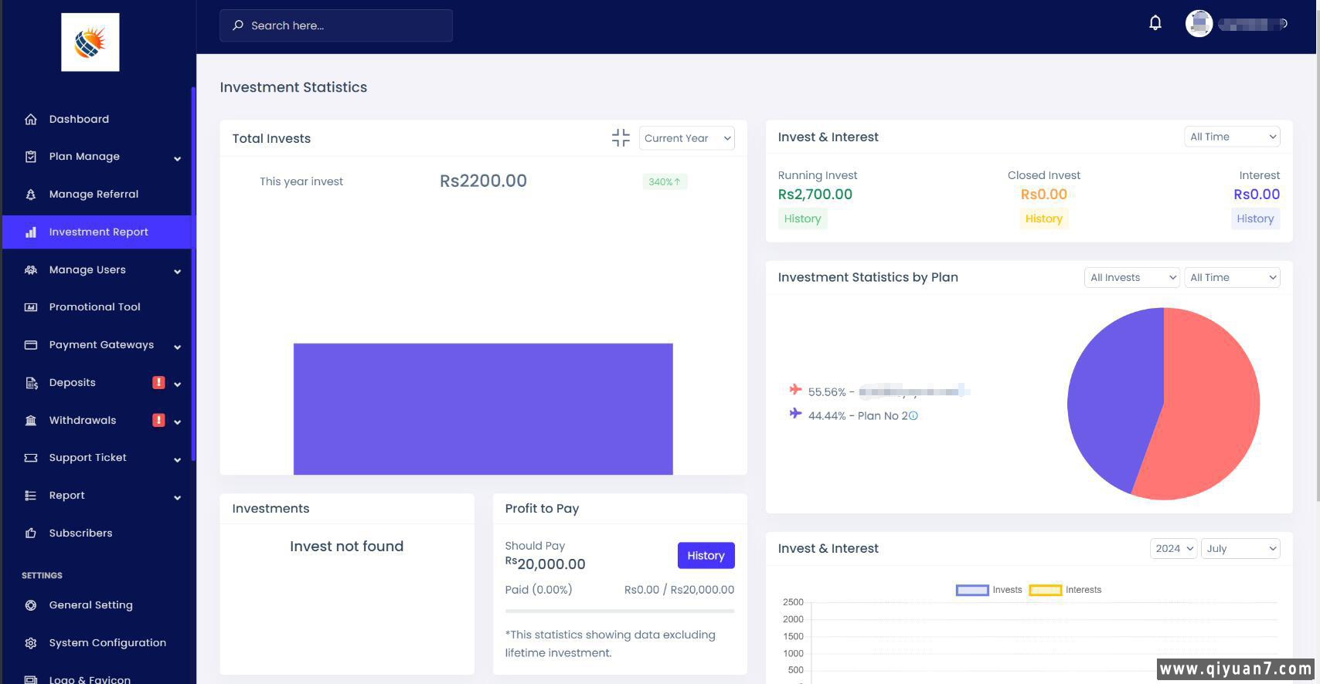Click the Deposits red alert badge
This screenshot has height=684, width=1320.
tap(158, 382)
